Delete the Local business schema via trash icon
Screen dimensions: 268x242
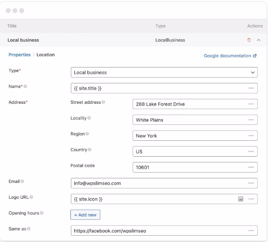249,40
